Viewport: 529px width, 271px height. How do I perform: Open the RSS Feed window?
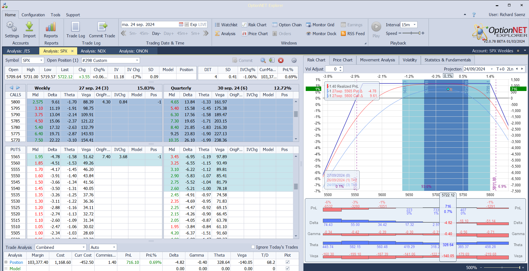[x=353, y=34]
